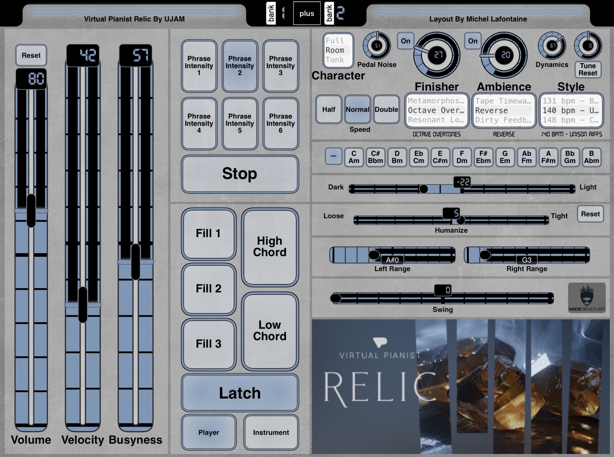Switch to Player mode
The width and height of the screenshot is (614, 457).
click(209, 432)
